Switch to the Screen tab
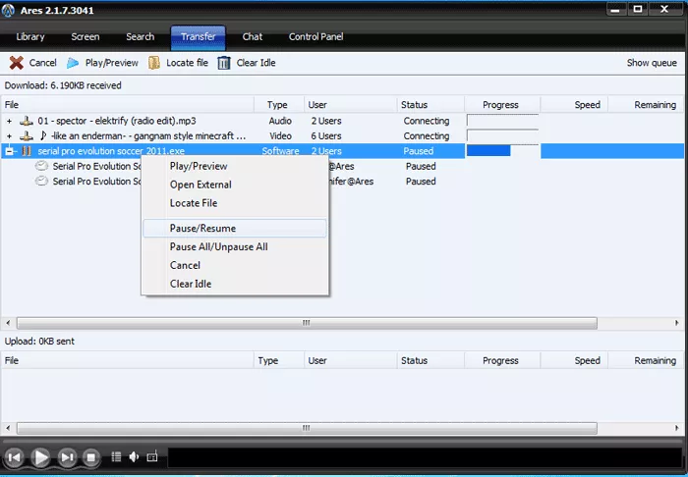Image resolution: width=688 pixels, height=477 pixels. click(x=86, y=36)
